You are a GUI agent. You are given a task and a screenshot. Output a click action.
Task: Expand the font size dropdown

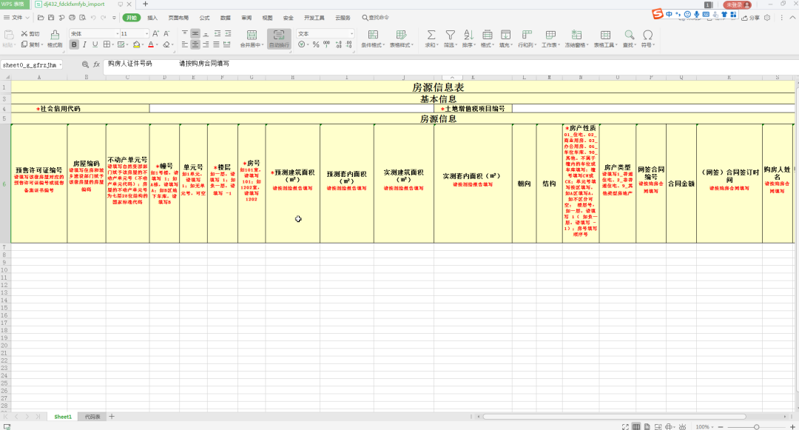pos(146,33)
